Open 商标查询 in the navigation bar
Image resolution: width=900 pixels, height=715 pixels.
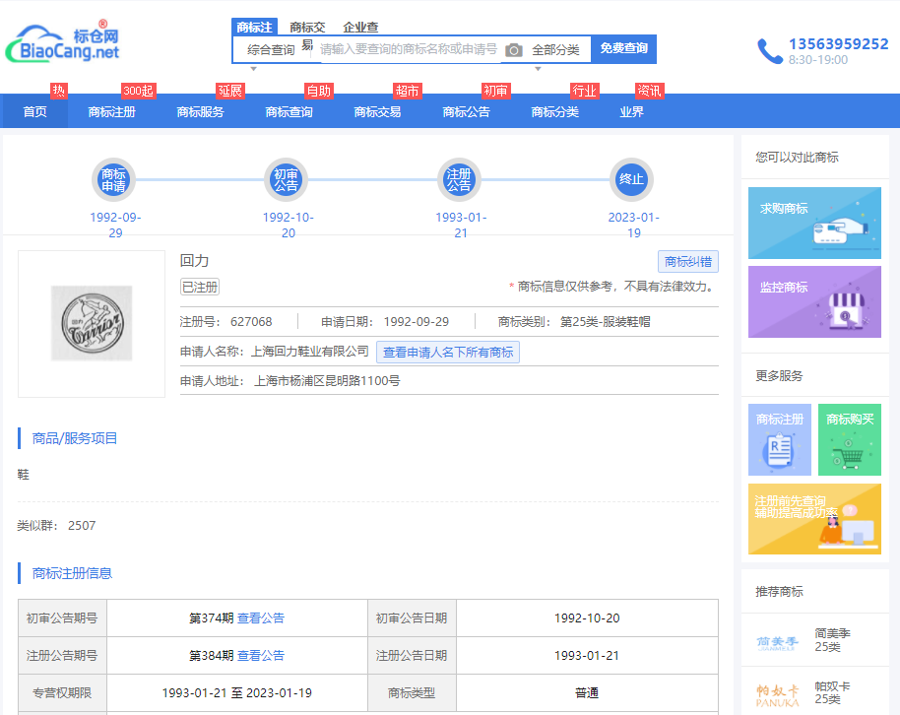pos(289,111)
